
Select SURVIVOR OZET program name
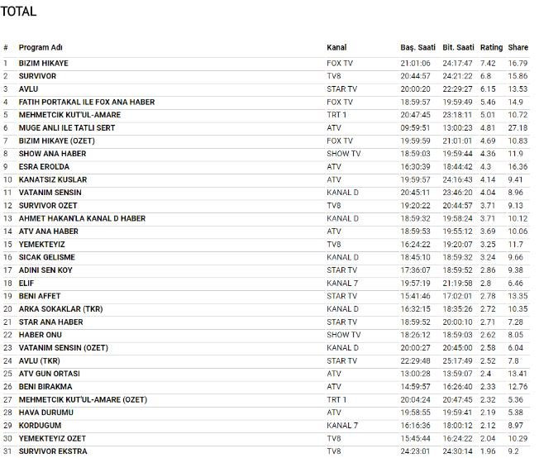point(48,206)
